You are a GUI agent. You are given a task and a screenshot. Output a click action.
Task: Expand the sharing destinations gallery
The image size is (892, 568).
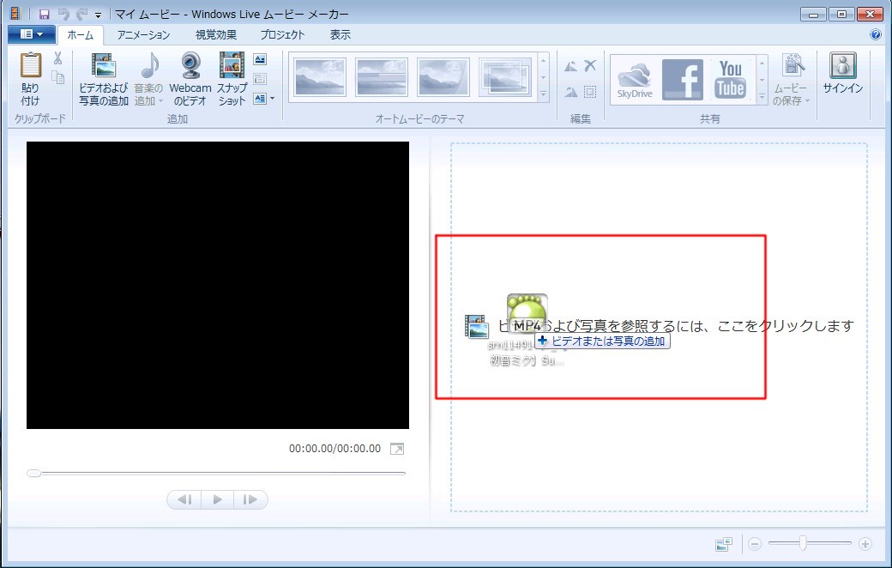762,98
